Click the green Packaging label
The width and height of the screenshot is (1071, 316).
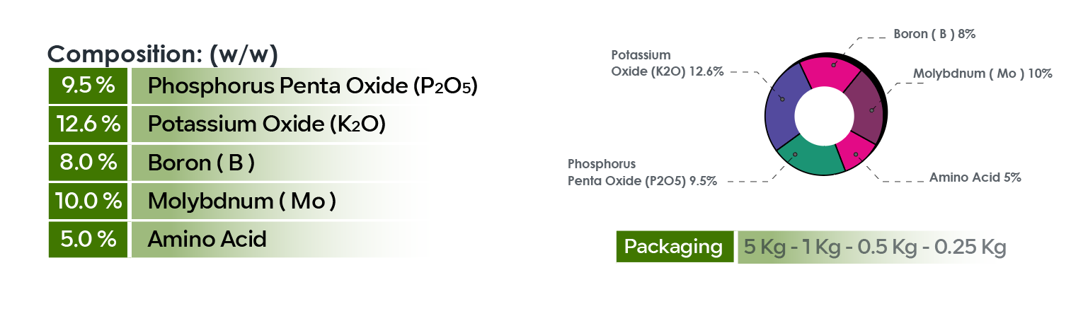click(673, 247)
